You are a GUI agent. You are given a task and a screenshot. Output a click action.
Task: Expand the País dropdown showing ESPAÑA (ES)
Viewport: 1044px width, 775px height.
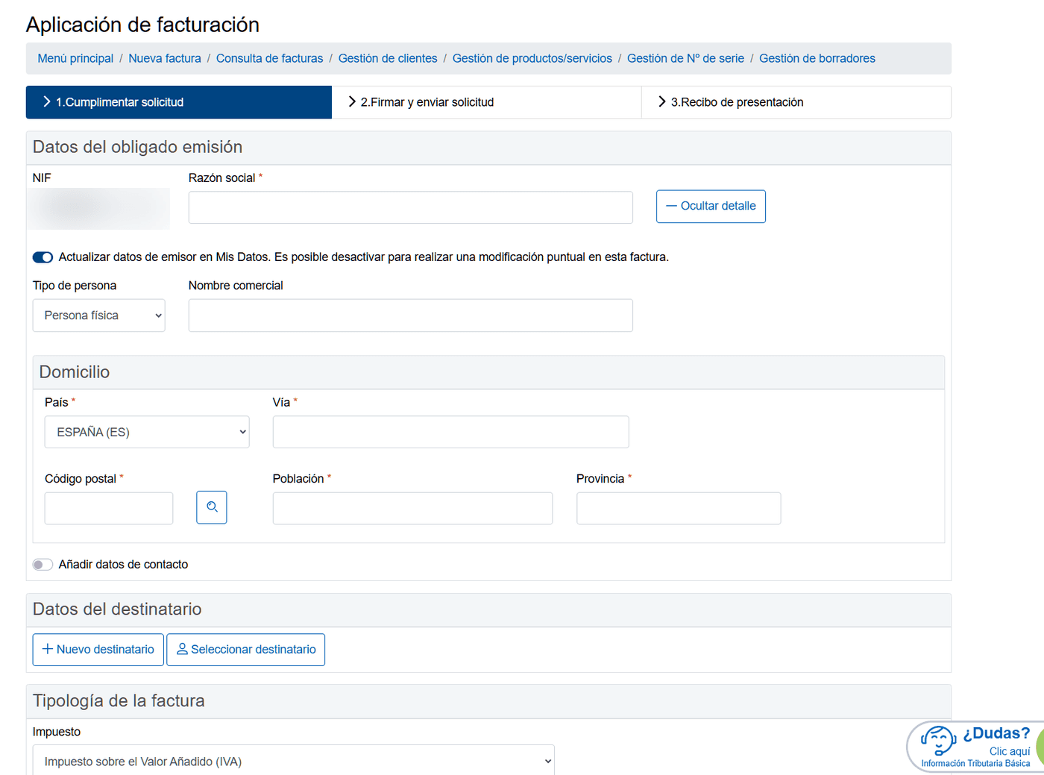(x=147, y=432)
